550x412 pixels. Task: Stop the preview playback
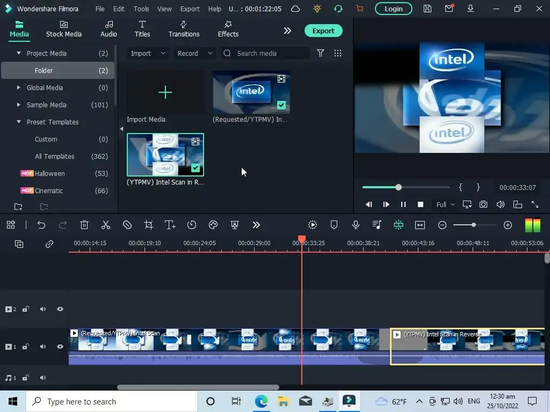(421, 204)
